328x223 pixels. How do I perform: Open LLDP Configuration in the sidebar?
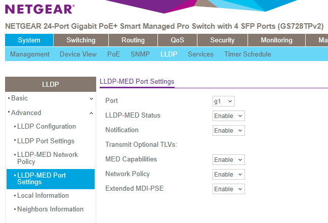[47, 127]
